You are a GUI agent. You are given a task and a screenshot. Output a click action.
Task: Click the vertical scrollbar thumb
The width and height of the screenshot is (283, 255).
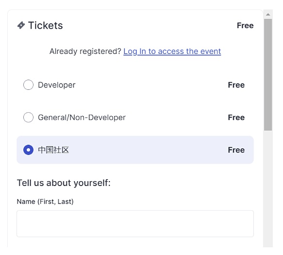(x=268, y=75)
